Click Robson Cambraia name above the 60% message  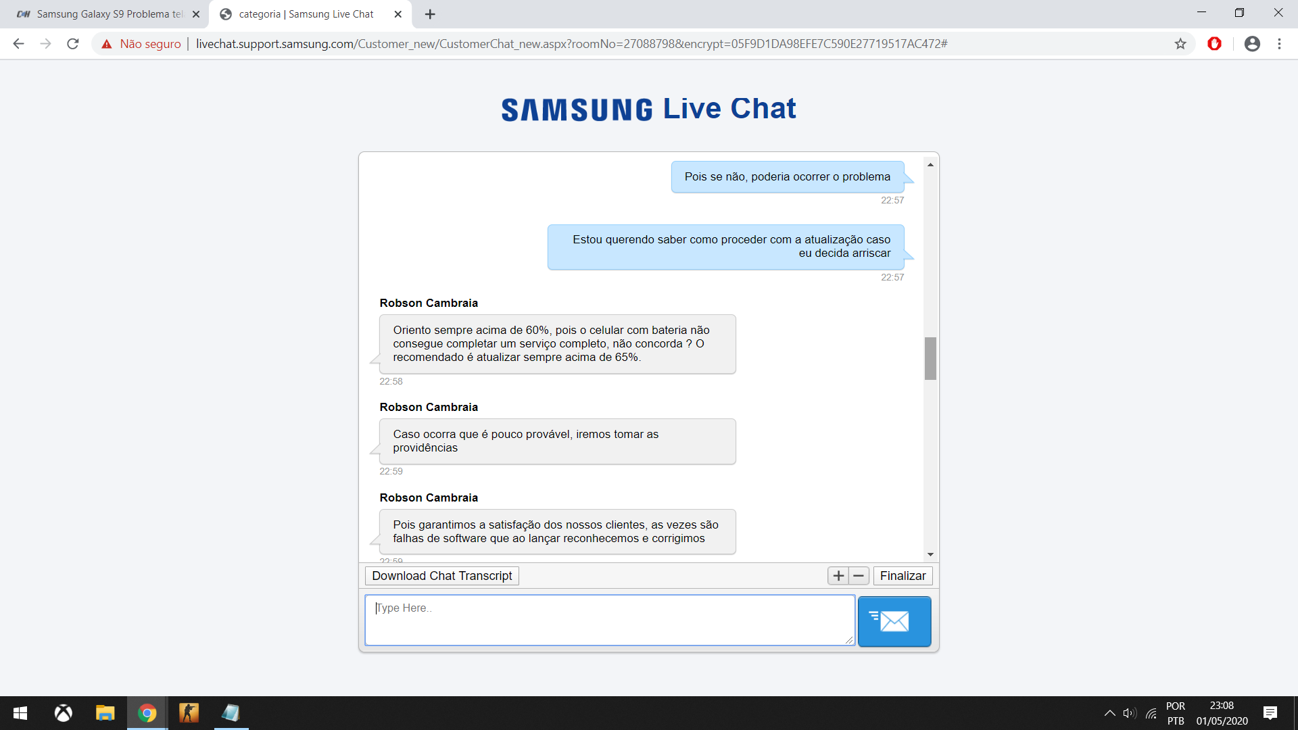(429, 303)
